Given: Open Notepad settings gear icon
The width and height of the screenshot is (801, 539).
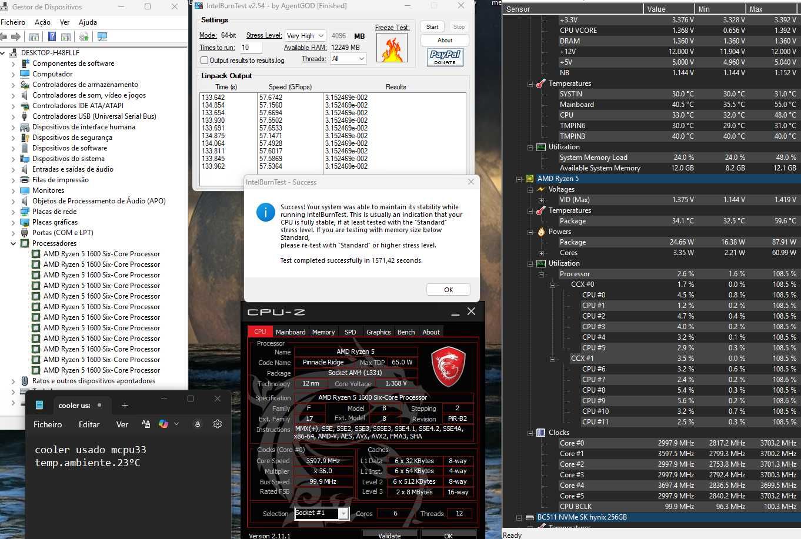Looking at the screenshot, I should pyautogui.click(x=218, y=424).
